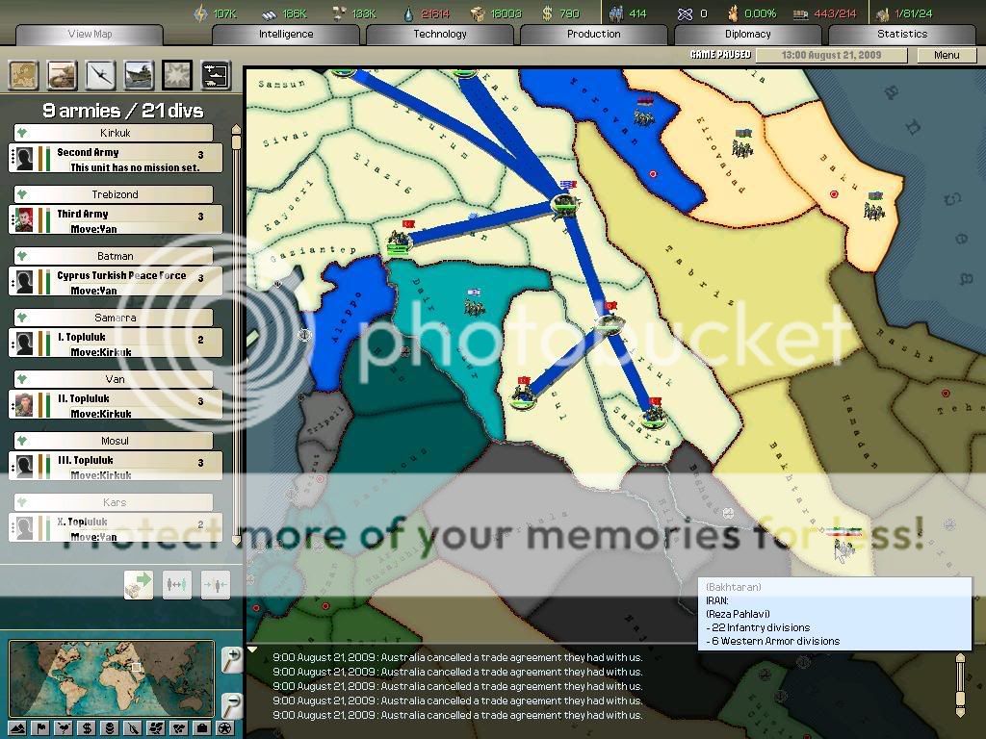Toggle political flag map mode
The image size is (986, 739).
coord(41,727)
